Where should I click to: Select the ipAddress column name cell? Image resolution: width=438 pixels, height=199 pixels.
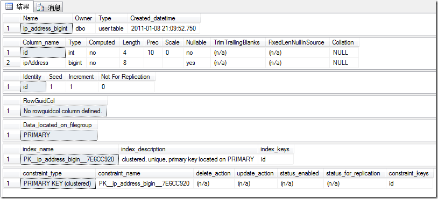43,63
